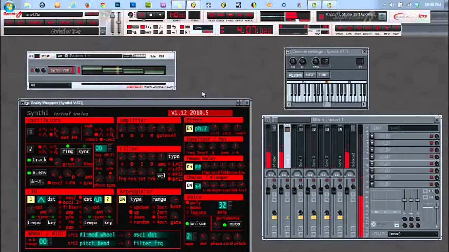Select LFO 1 triangle waveform icon

pos(41,199)
